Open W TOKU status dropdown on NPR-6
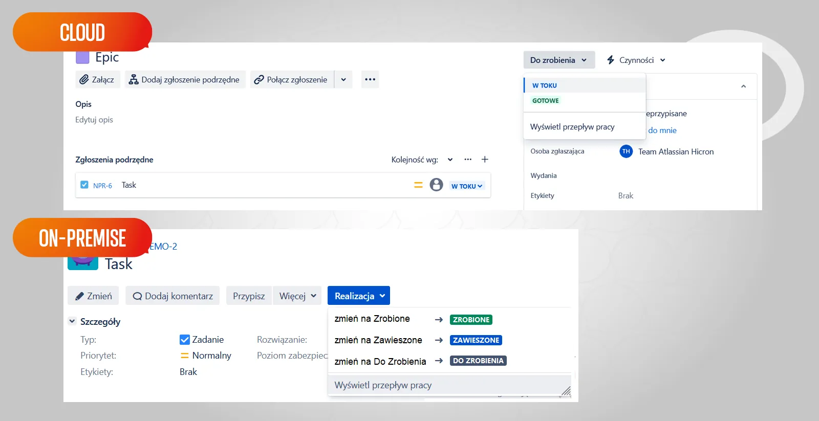The width and height of the screenshot is (819, 421). (467, 186)
